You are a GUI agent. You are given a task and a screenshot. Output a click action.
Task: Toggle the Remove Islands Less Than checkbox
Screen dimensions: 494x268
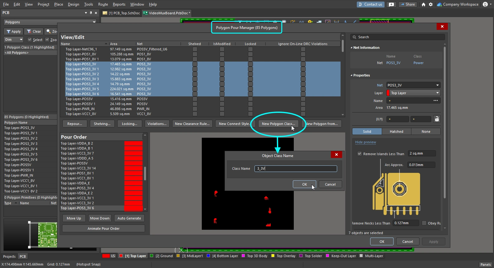[x=360, y=154]
